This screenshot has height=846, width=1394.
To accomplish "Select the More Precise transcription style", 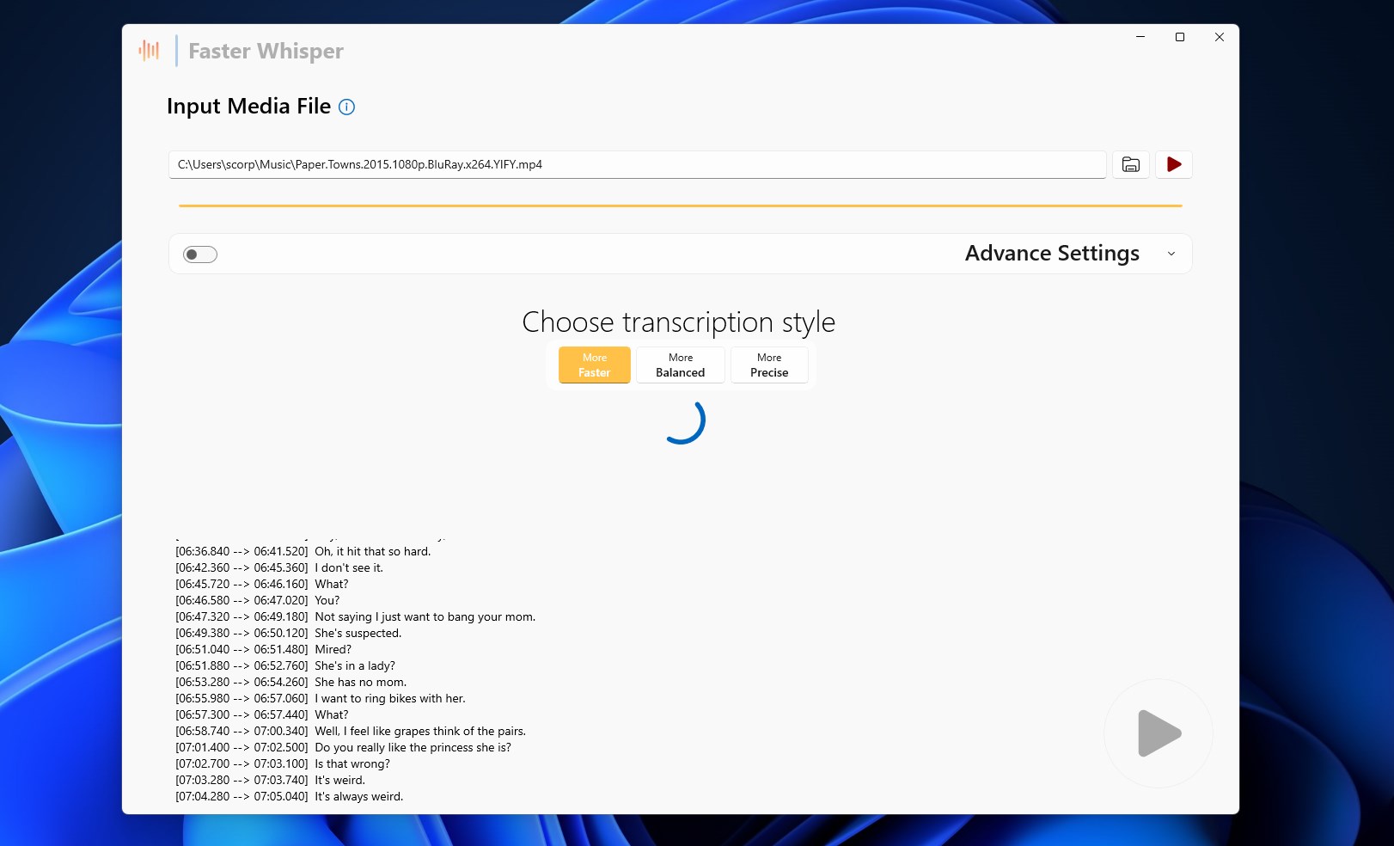I will pos(769,365).
